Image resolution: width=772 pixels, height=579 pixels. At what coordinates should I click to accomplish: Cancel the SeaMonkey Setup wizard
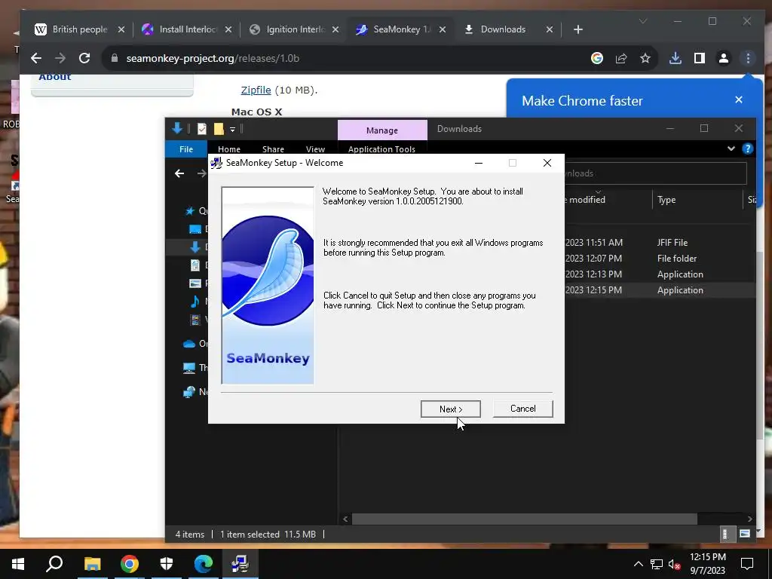pos(522,409)
